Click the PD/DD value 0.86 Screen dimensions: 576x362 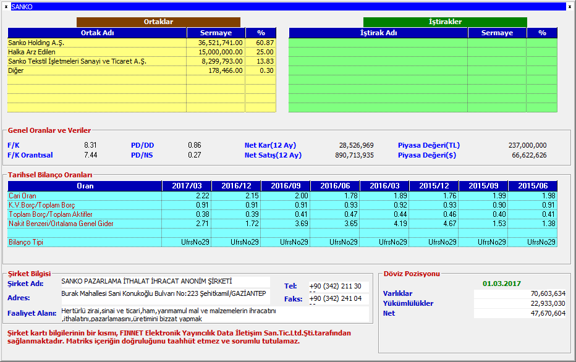click(194, 145)
